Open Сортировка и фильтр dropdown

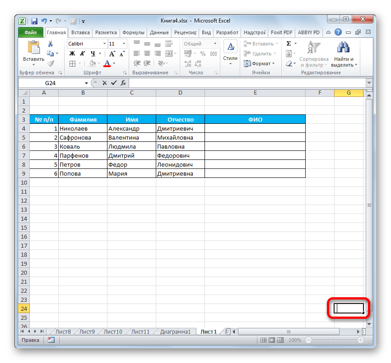pyautogui.click(x=314, y=54)
